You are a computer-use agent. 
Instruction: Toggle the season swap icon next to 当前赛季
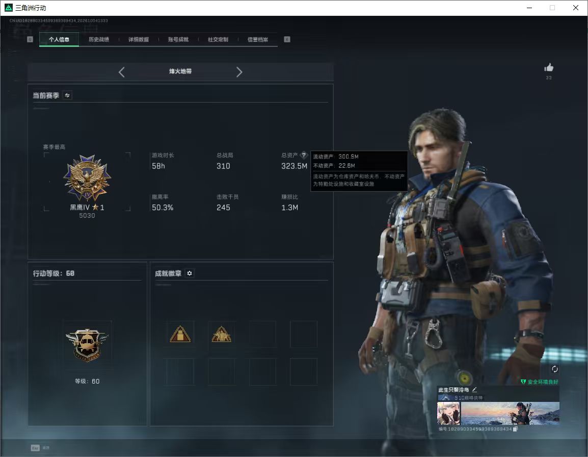(x=67, y=95)
